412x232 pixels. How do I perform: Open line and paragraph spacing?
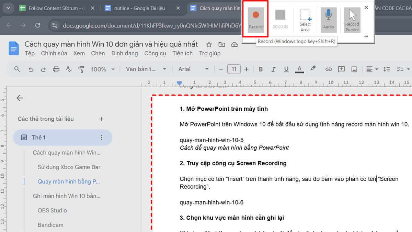point(387,69)
